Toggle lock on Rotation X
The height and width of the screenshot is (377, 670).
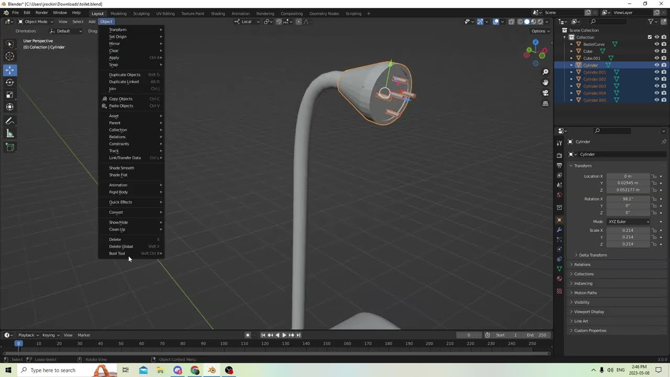pos(654,199)
